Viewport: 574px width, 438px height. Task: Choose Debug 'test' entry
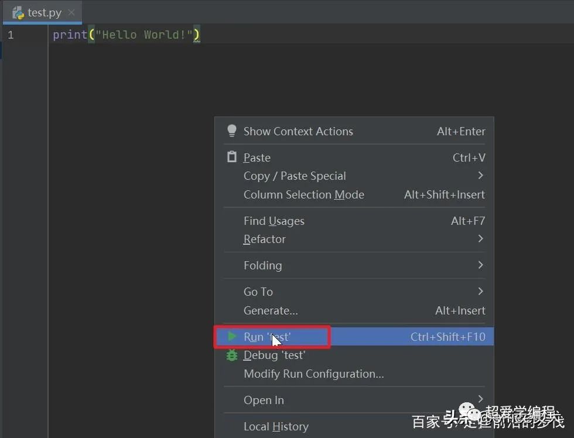pos(354,355)
